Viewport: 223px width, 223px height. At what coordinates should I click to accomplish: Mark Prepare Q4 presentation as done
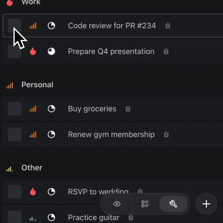(x=14, y=52)
